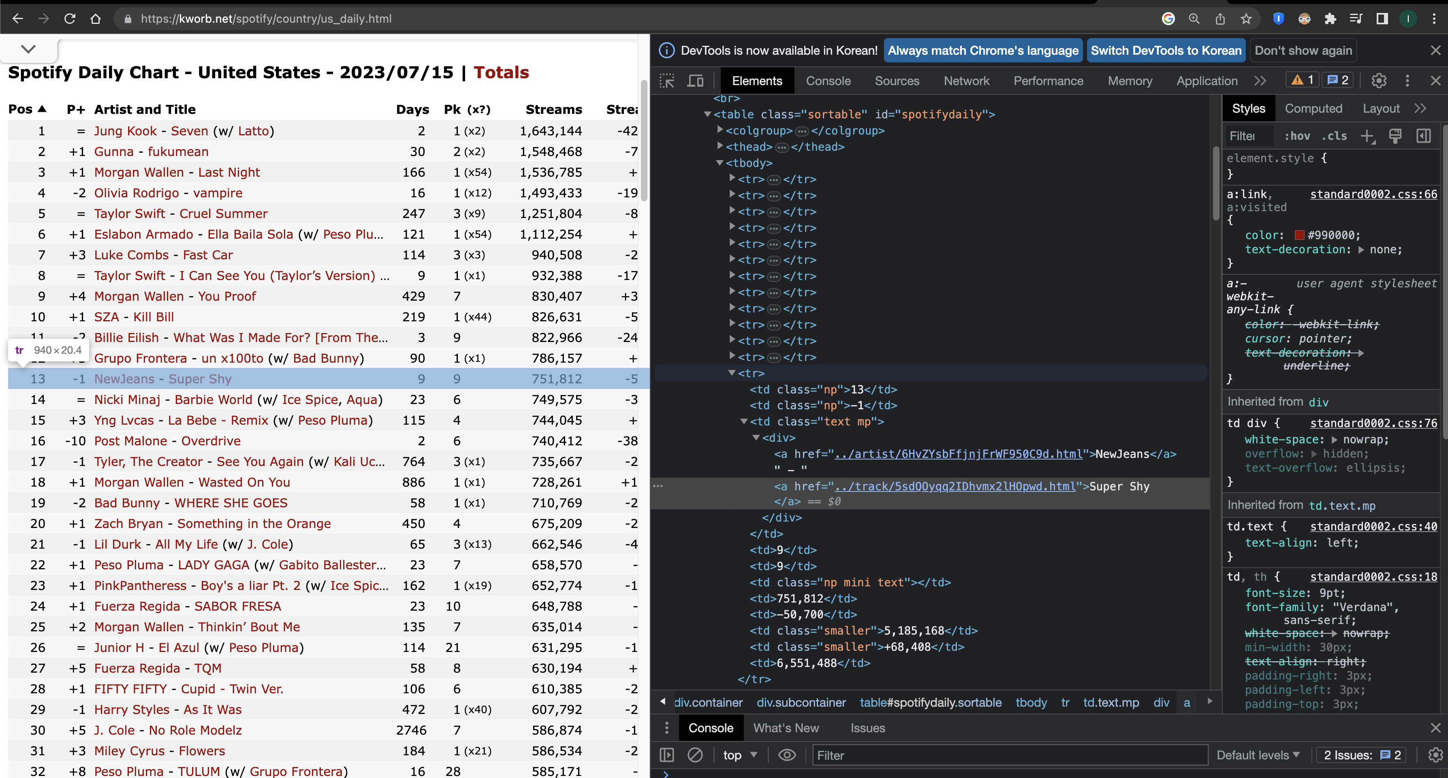Reload the page in browser toolbar

click(x=70, y=19)
